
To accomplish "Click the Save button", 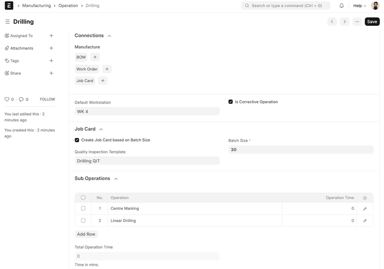I will click(372, 22).
